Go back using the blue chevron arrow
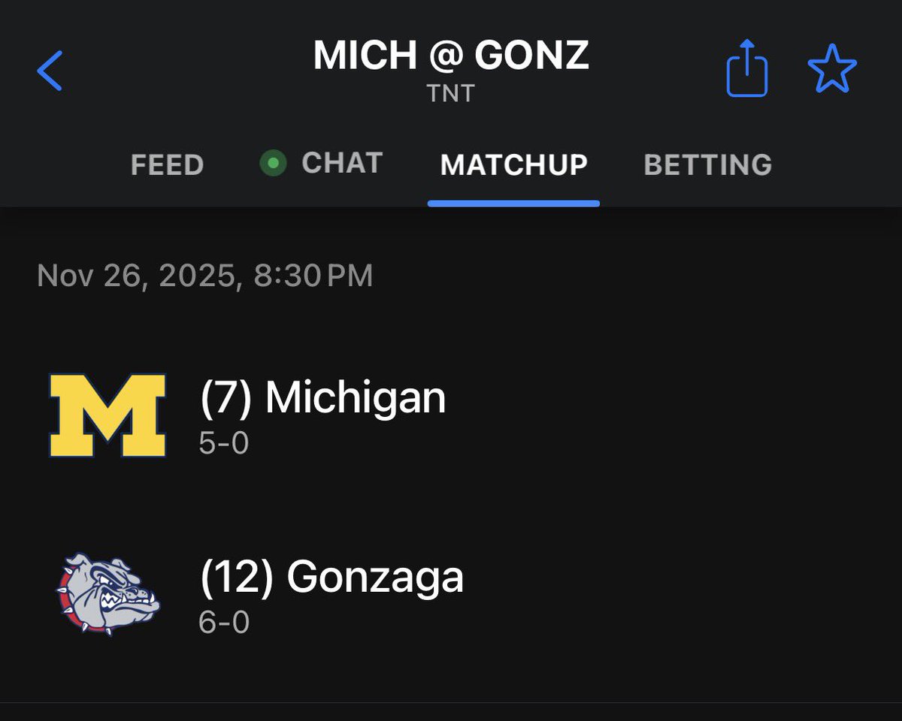Image resolution: width=902 pixels, height=721 pixels. pyautogui.click(x=50, y=71)
